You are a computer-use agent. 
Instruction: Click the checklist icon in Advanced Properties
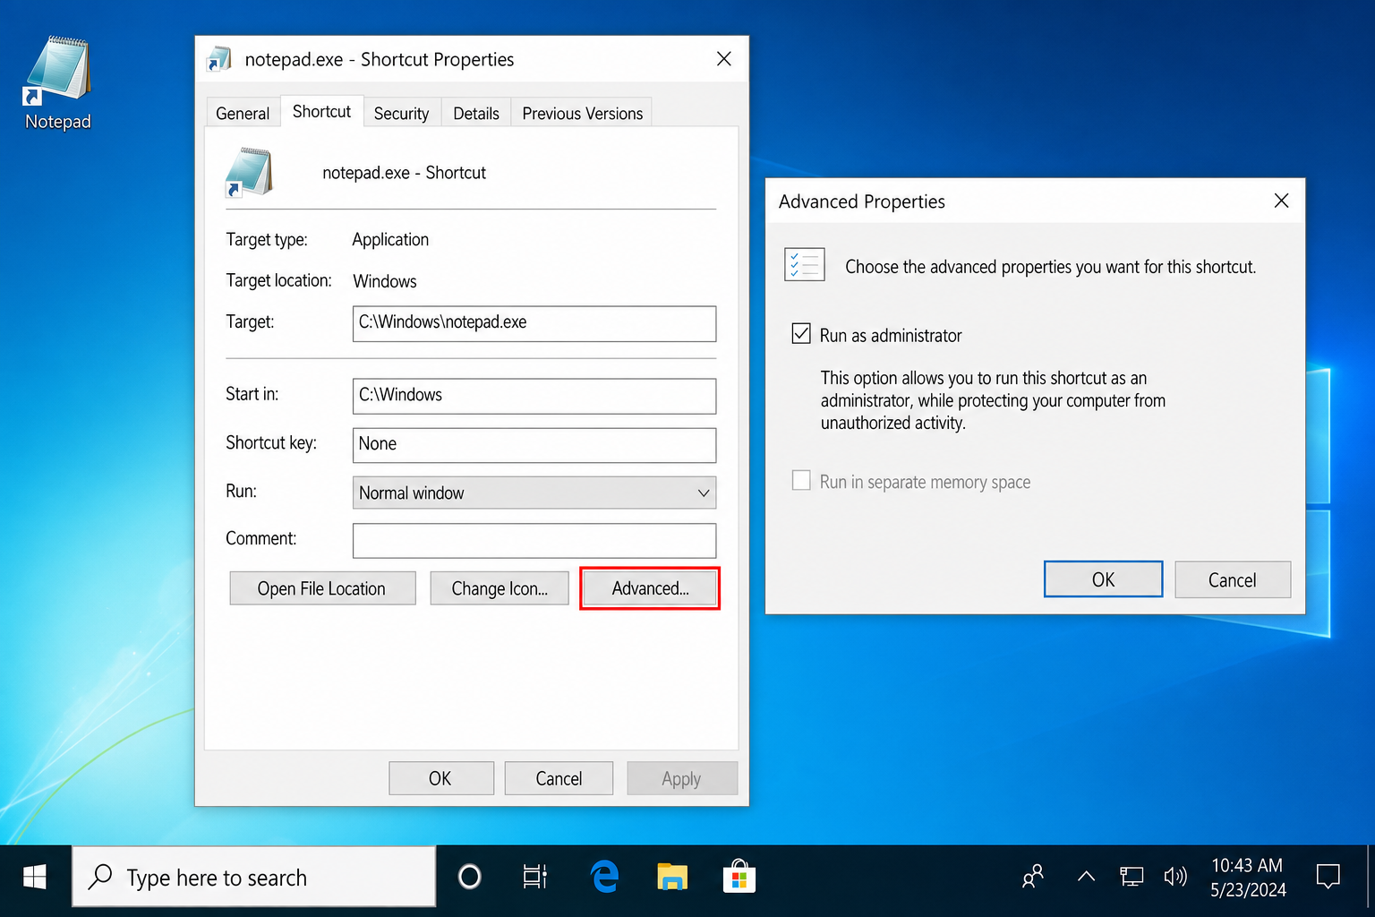(x=804, y=265)
